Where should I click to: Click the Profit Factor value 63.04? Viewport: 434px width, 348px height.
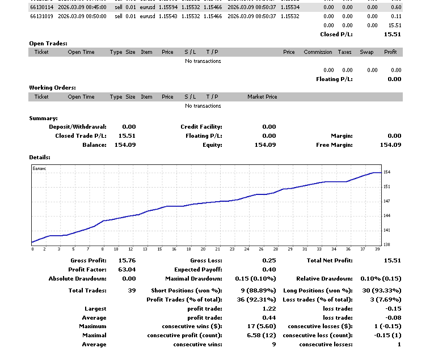click(127, 270)
